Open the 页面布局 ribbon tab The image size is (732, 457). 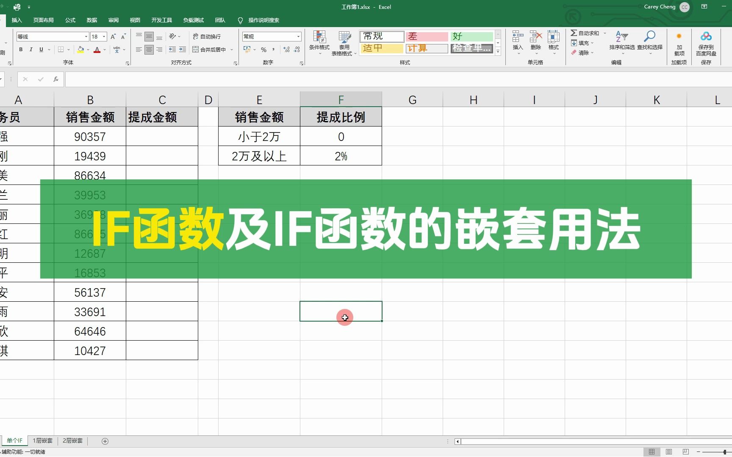point(44,20)
